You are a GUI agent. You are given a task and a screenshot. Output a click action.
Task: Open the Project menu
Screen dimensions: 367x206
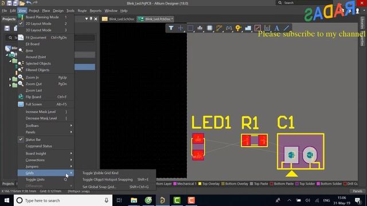(34, 11)
